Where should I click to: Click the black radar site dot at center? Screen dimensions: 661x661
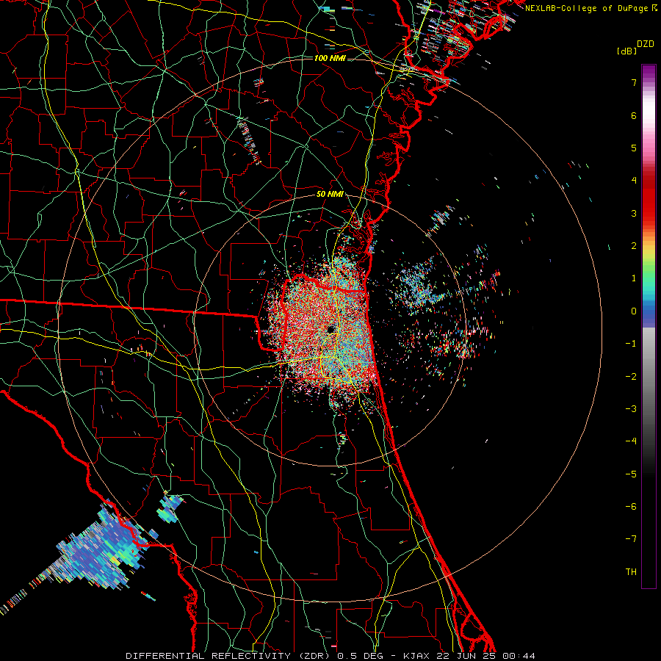pos(331,329)
